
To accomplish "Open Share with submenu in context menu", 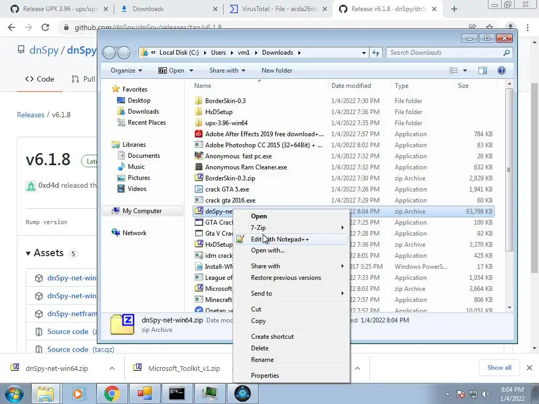I will coord(291,266).
